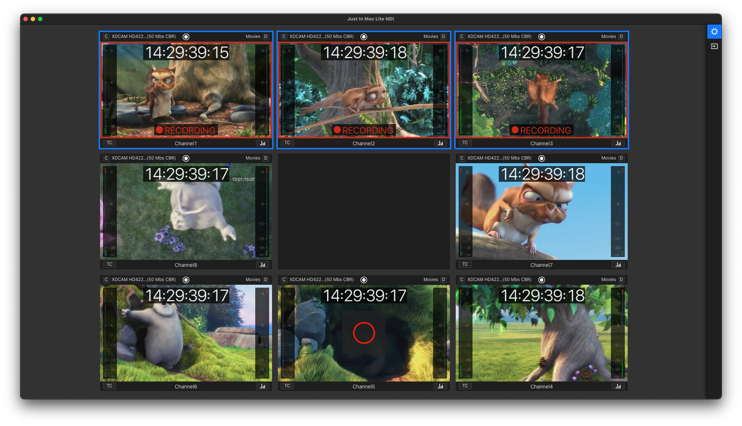Click the Channel5 name label
The height and width of the screenshot is (426, 742).
[x=364, y=387]
